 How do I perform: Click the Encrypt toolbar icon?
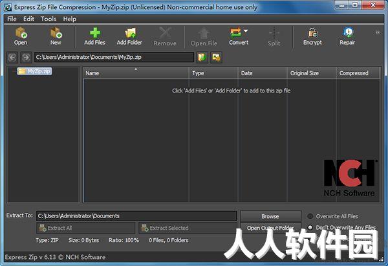[312, 36]
